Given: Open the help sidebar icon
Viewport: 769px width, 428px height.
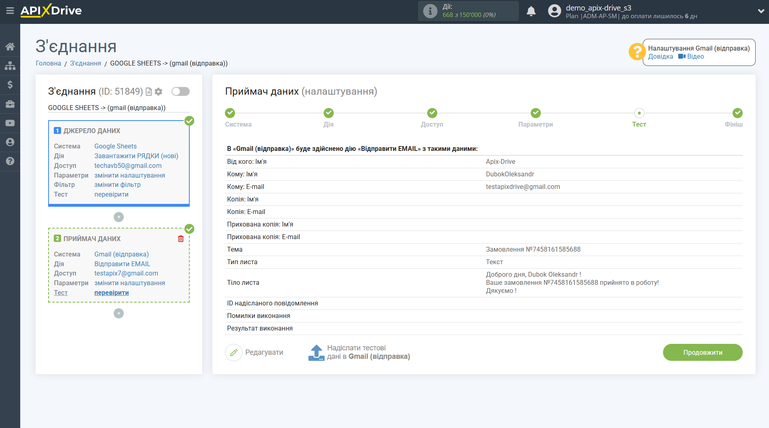Looking at the screenshot, I should [x=10, y=161].
